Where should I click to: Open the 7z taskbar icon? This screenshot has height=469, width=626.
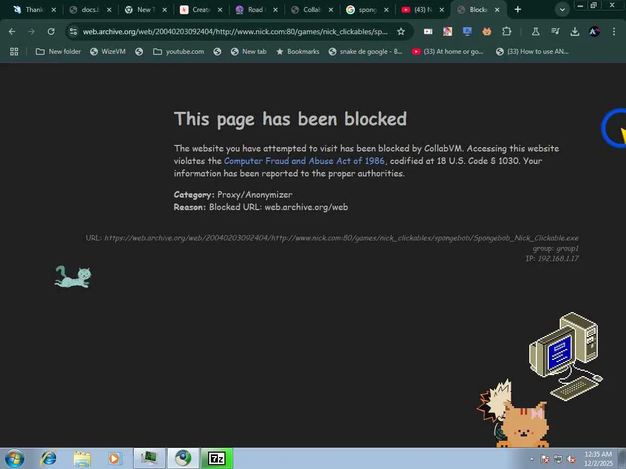click(x=217, y=458)
